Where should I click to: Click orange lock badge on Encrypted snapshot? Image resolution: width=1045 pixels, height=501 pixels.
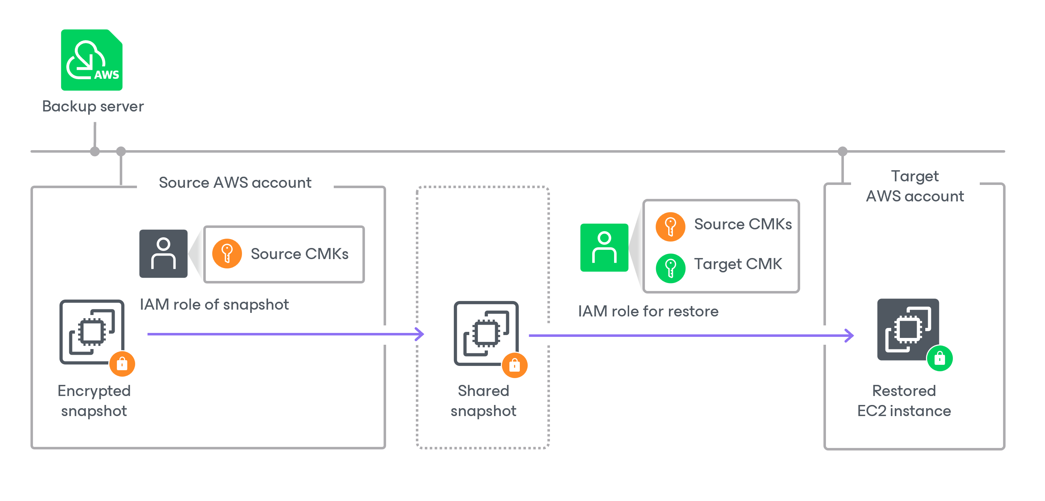pyautogui.click(x=122, y=364)
